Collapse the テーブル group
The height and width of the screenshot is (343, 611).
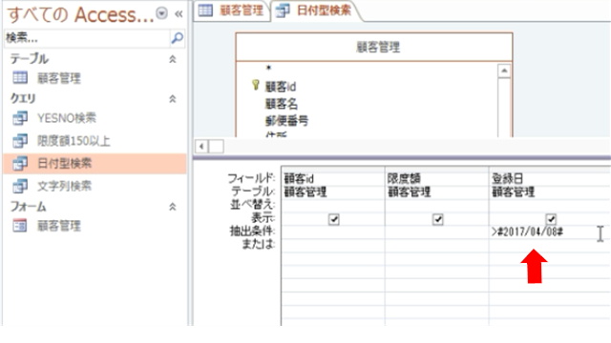pos(172,59)
